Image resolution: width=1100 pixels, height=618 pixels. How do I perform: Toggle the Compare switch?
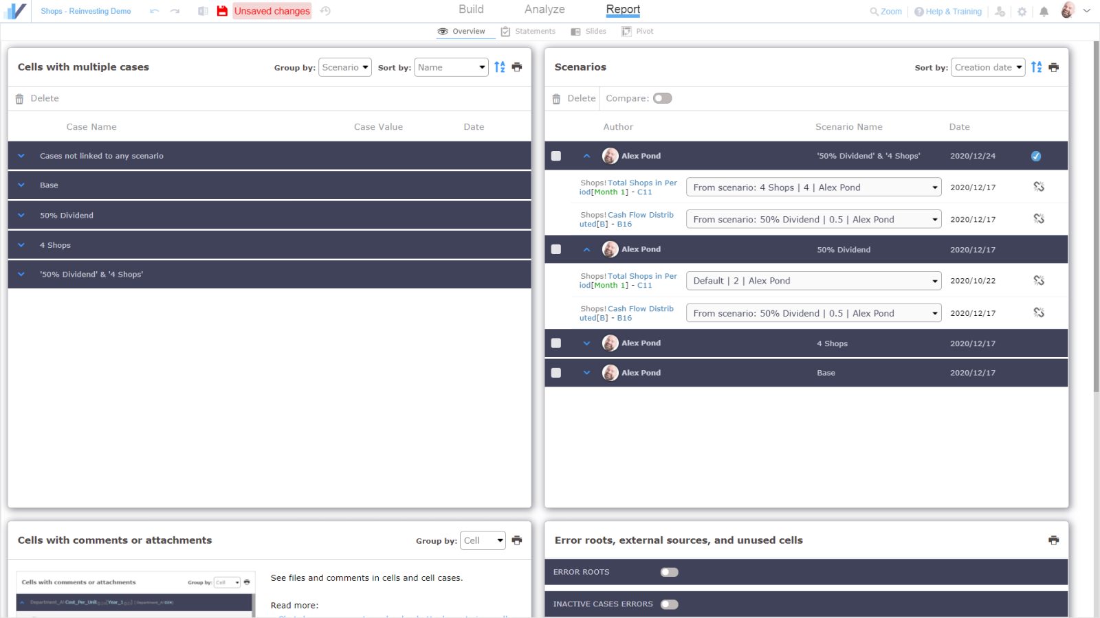pyautogui.click(x=663, y=98)
